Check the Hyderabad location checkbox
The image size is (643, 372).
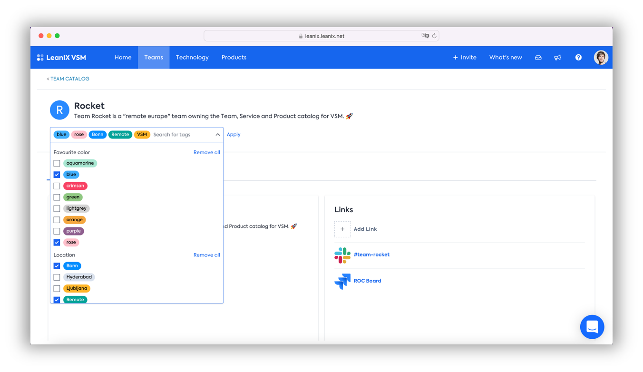click(57, 277)
